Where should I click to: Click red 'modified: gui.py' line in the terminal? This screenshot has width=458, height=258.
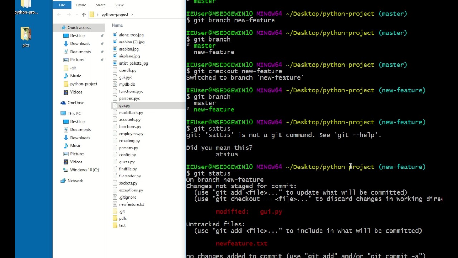249,212
